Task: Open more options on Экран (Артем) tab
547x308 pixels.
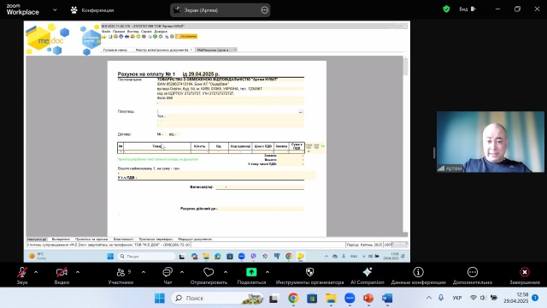Action: pyautogui.click(x=264, y=10)
